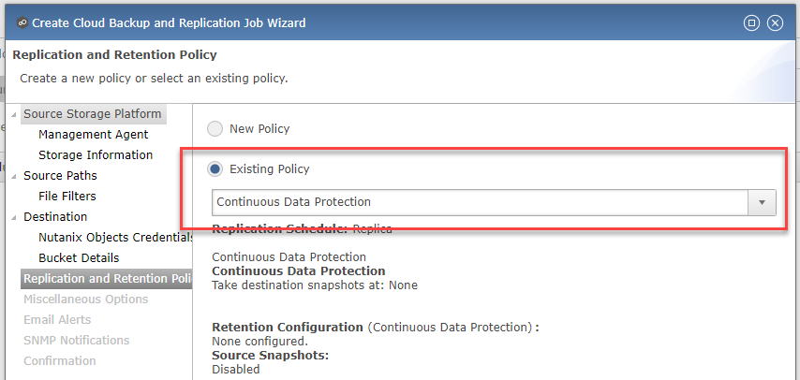Image resolution: width=800 pixels, height=380 pixels.
Task: Click the Source Paths item
Action: click(x=60, y=175)
